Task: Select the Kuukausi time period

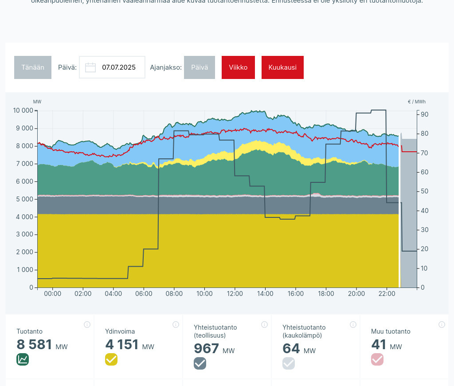Action: click(282, 67)
